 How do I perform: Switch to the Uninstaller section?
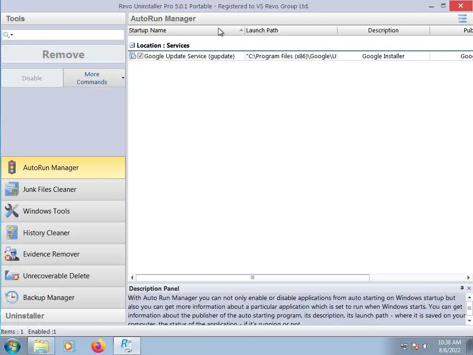(63, 316)
